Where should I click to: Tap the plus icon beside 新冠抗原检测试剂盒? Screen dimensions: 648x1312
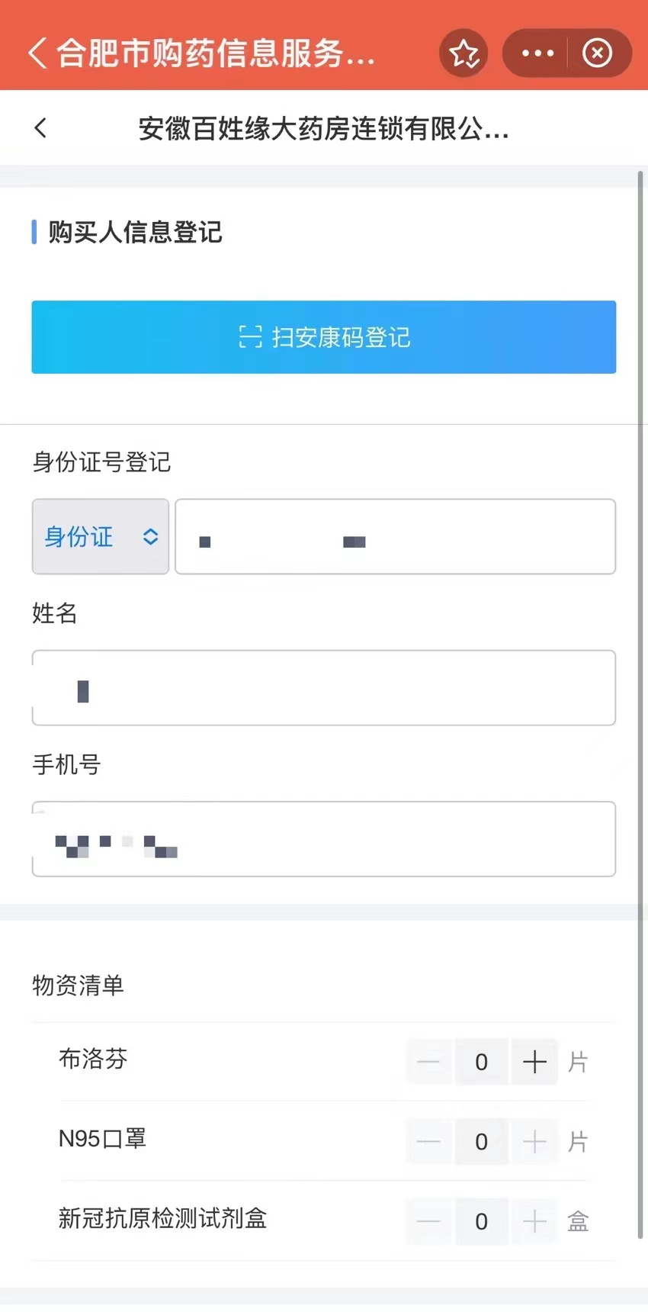tap(534, 1221)
